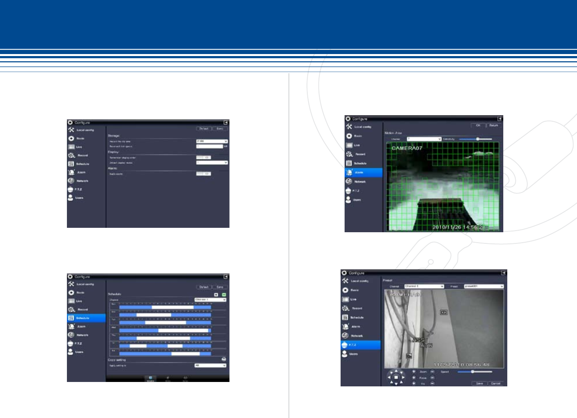
Task: Open the Preset dropdown showing preset001
Action: coord(484,286)
